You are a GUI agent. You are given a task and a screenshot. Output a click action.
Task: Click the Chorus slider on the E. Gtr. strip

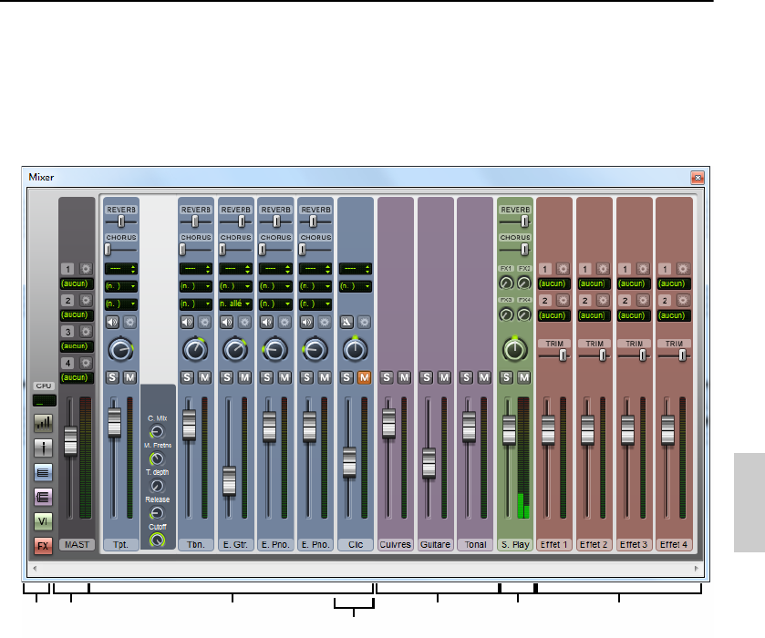pyautogui.click(x=235, y=250)
